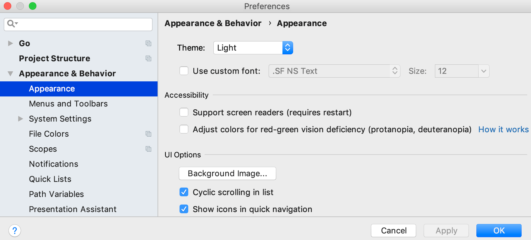
Task: Click the copy settings icon for File Colors
Action: [148, 134]
